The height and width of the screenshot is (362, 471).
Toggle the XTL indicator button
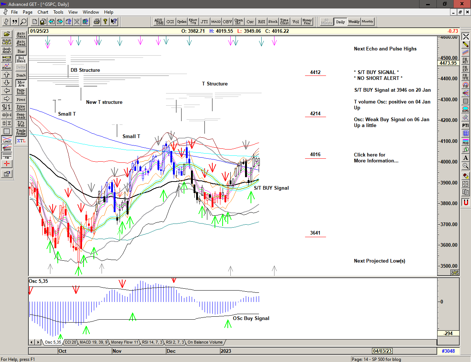click(x=21, y=141)
